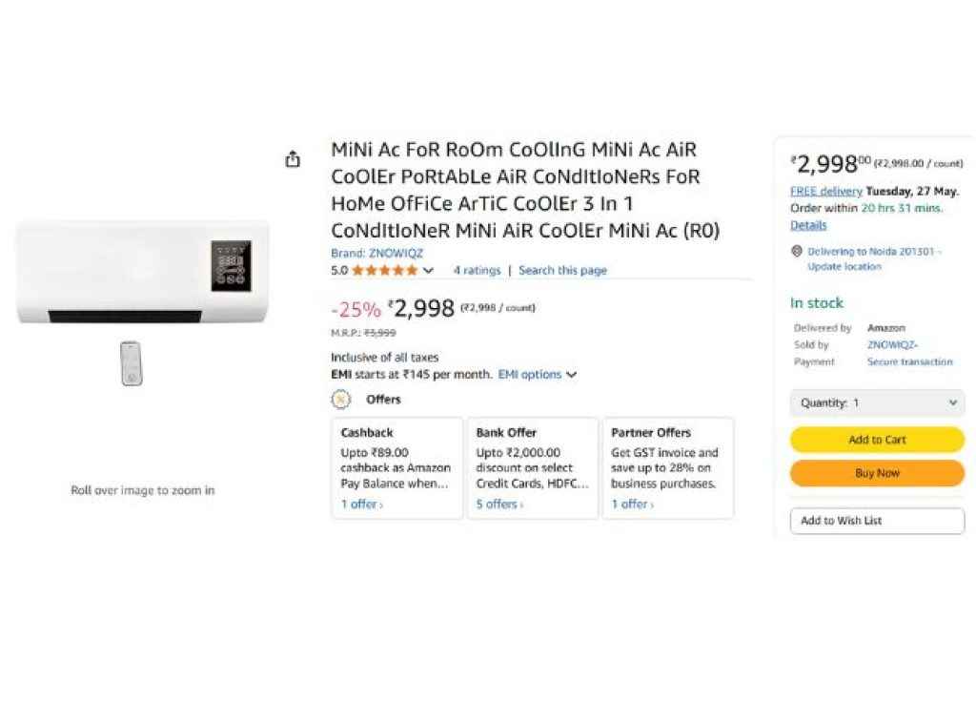Open the 4 ratings link

(477, 271)
